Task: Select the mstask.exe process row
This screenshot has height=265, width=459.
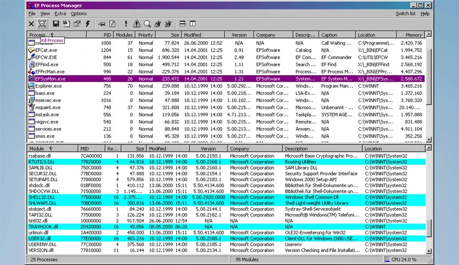Action: point(226,114)
